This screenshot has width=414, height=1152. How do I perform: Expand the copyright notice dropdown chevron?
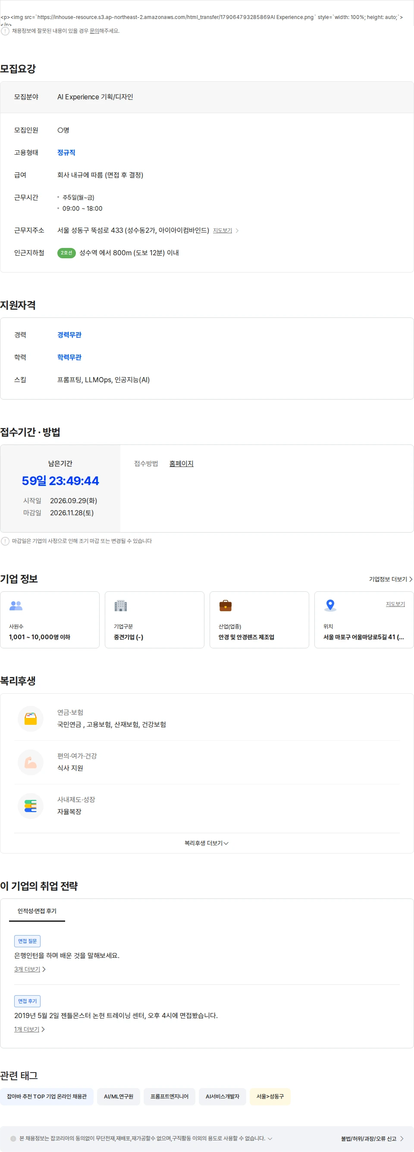point(270,1139)
